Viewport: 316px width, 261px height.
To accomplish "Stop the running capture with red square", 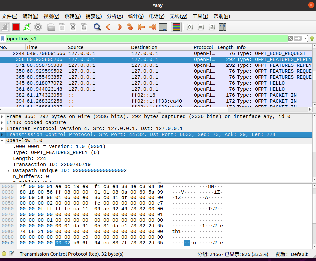I will click(16, 27).
